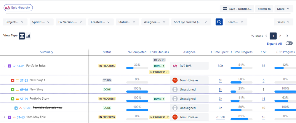The image size is (296, 123).
Task: Select current page 1 button
Action: (x=273, y=36)
